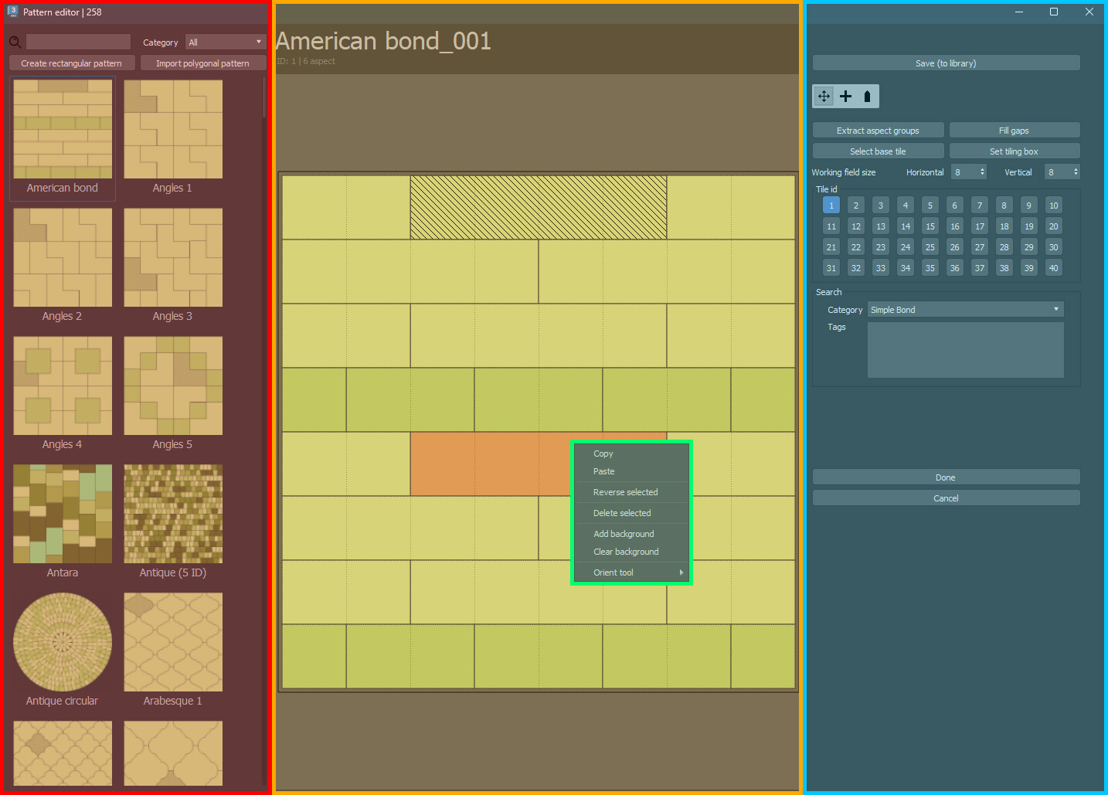Open the Category 'All' dropdown
This screenshot has height=795, width=1108.
(x=225, y=42)
